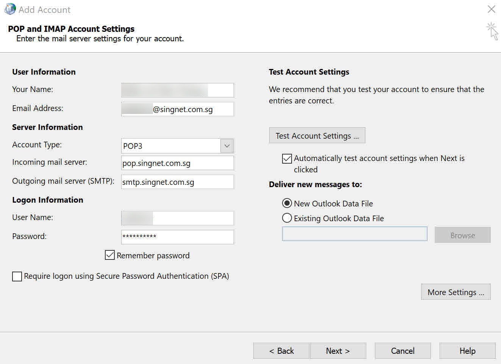Open the POP3 account type combo box
Screen dimensions: 501x364
171,146
